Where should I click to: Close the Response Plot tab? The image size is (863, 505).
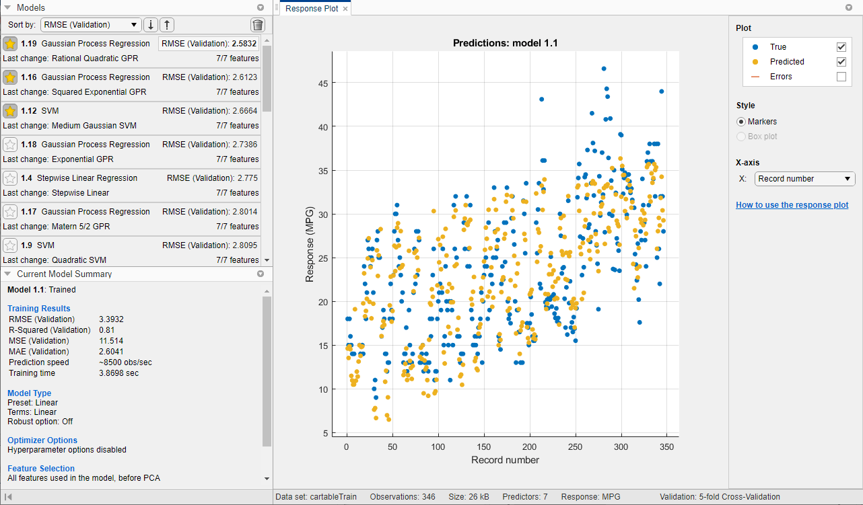tap(347, 9)
